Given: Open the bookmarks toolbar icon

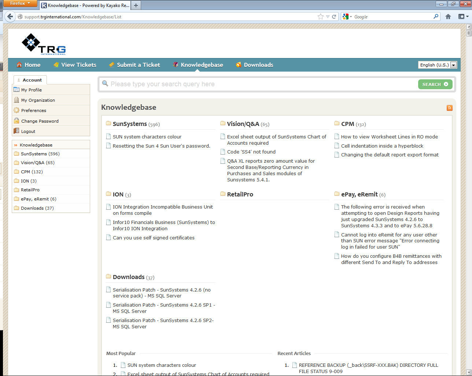Looking at the screenshot, I should click(461, 17).
